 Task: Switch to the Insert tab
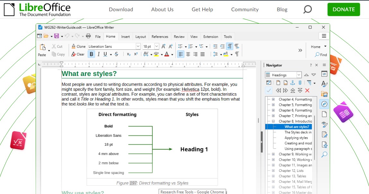pyautogui.click(x=126, y=37)
